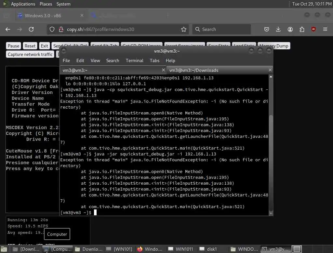
Task: Open the terminal Search menu
Action: [x=113, y=60]
